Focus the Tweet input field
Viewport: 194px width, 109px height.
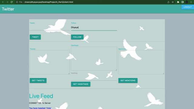pyautogui.click(x=50, y=28)
